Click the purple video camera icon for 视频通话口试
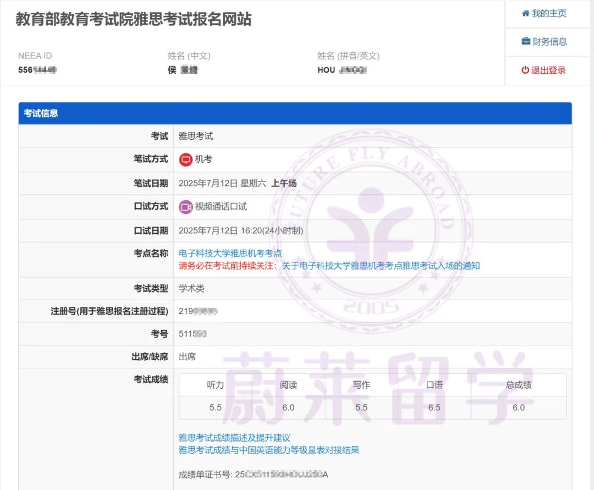 186,207
